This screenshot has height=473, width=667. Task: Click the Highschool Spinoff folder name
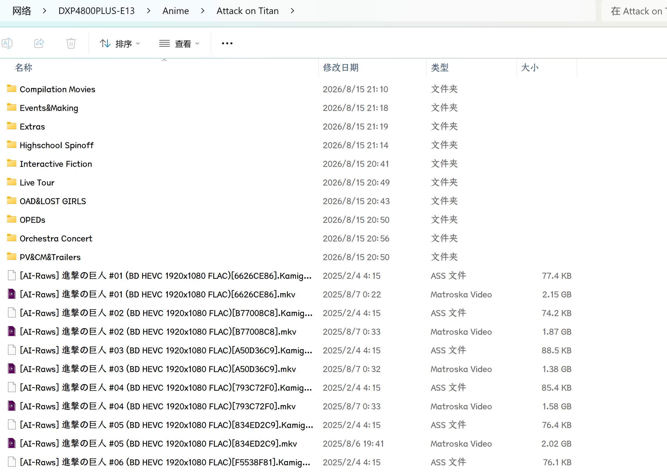pyautogui.click(x=57, y=145)
